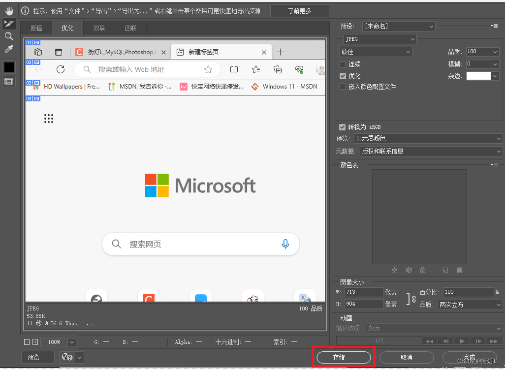Image resolution: width=505 pixels, height=369 pixels.
Task: Expand the browser preview selection arrow
Action: tap(79, 357)
